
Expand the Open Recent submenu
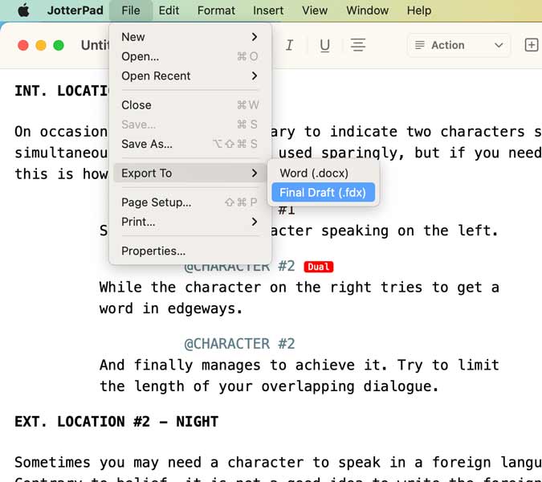click(x=189, y=76)
